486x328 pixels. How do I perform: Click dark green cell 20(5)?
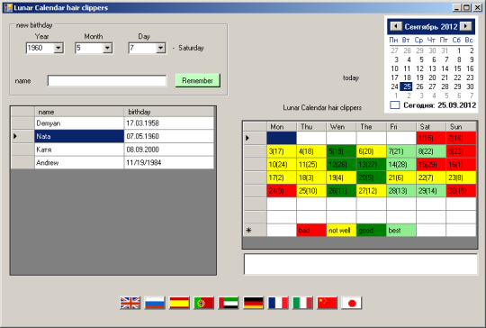point(372,178)
